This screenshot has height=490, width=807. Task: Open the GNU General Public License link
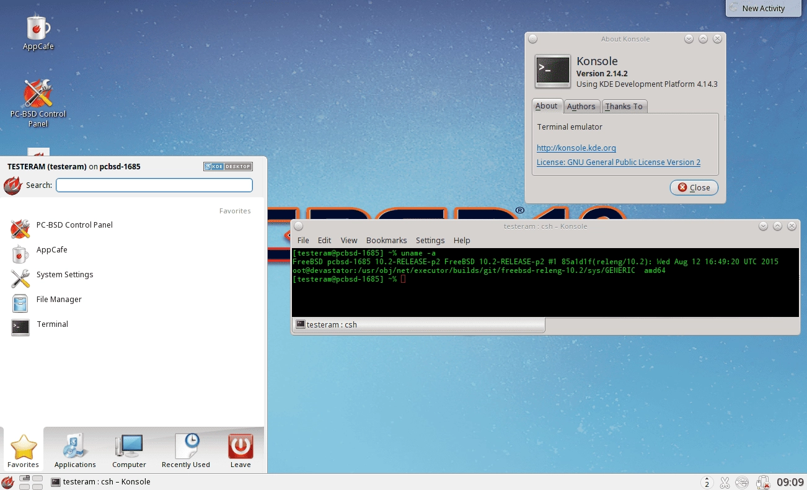tap(619, 162)
